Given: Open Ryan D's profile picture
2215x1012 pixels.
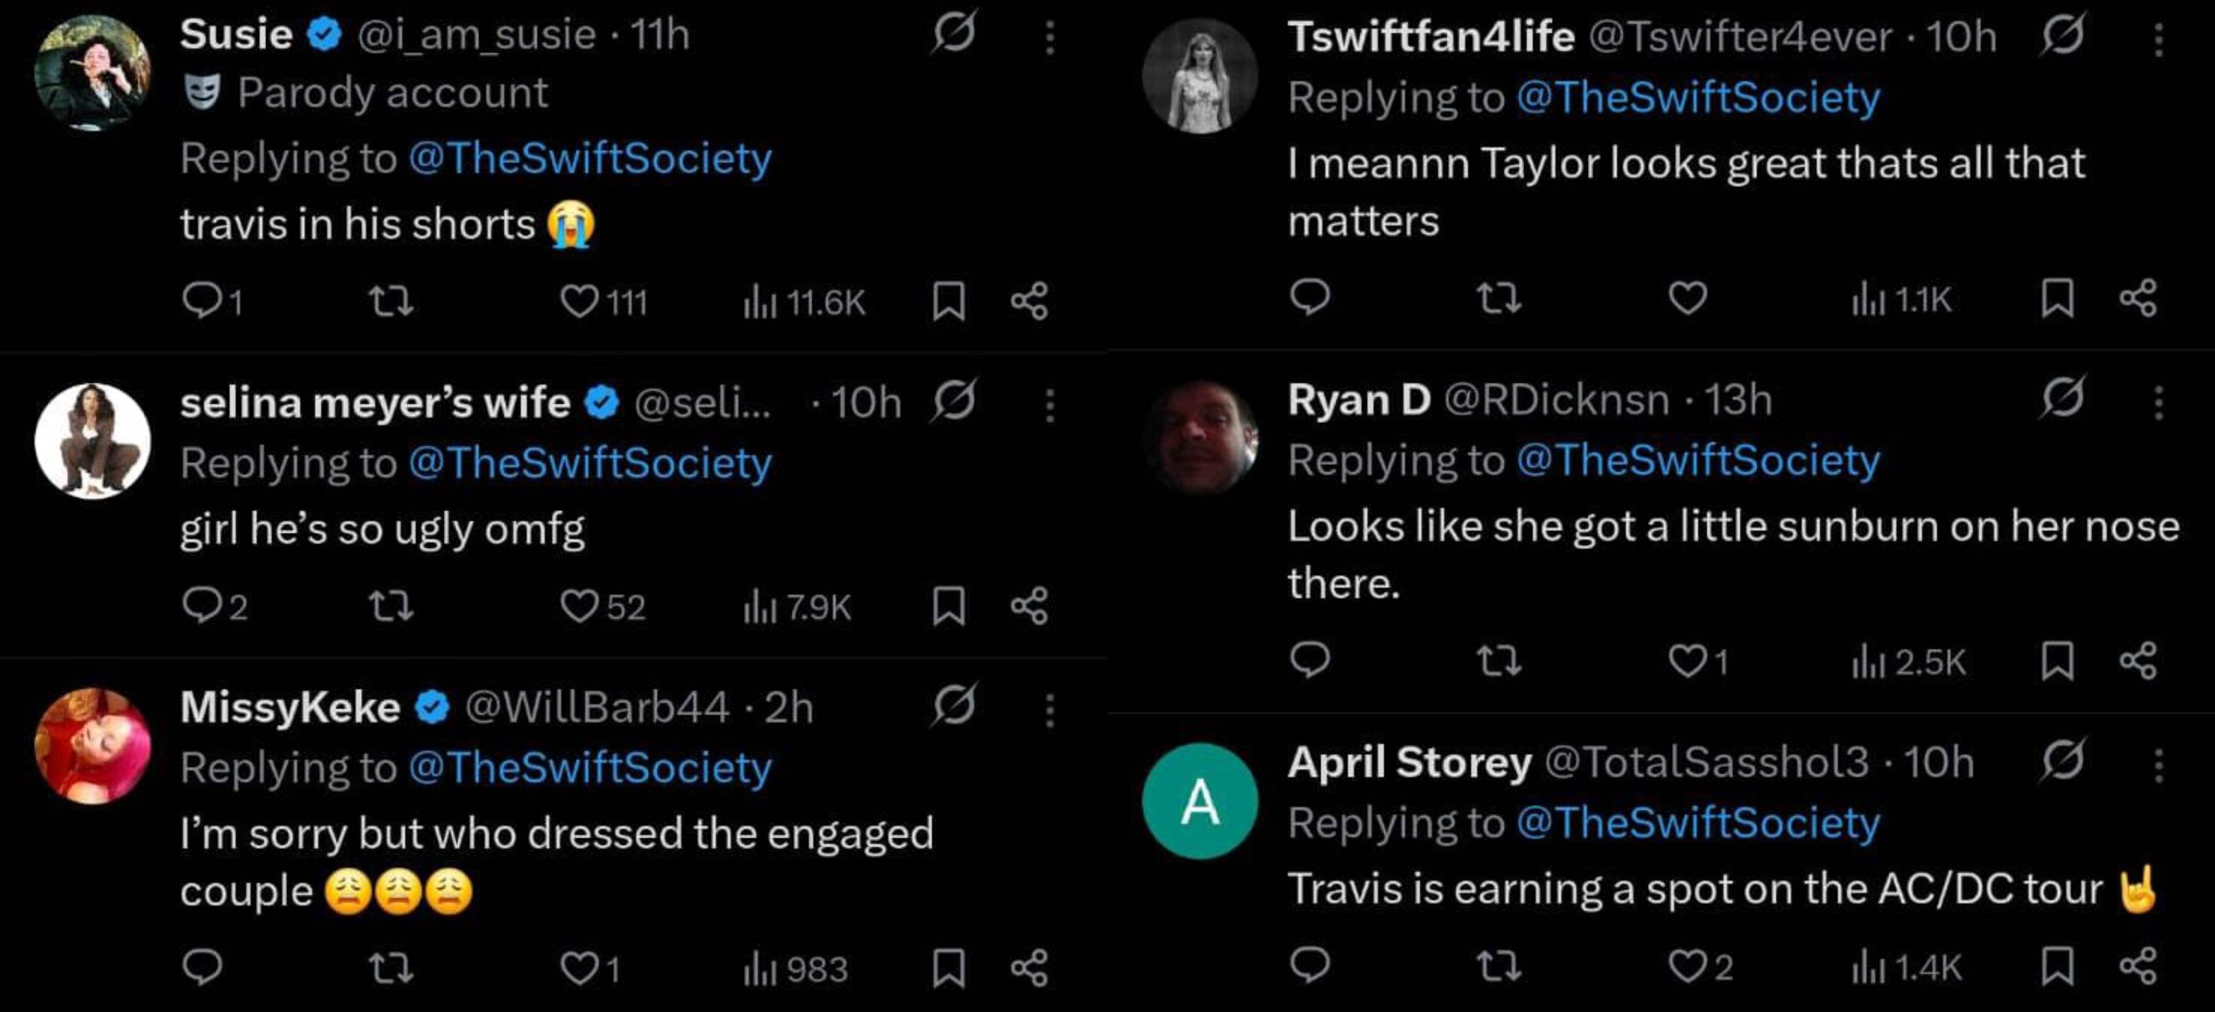Looking at the screenshot, I should [1200, 438].
